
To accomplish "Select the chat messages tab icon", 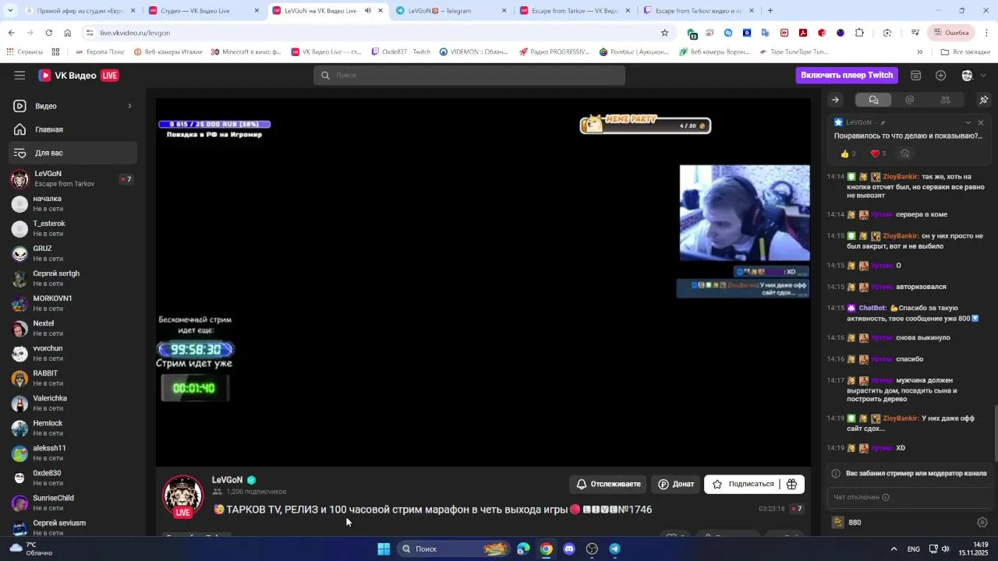I will pyautogui.click(x=873, y=100).
